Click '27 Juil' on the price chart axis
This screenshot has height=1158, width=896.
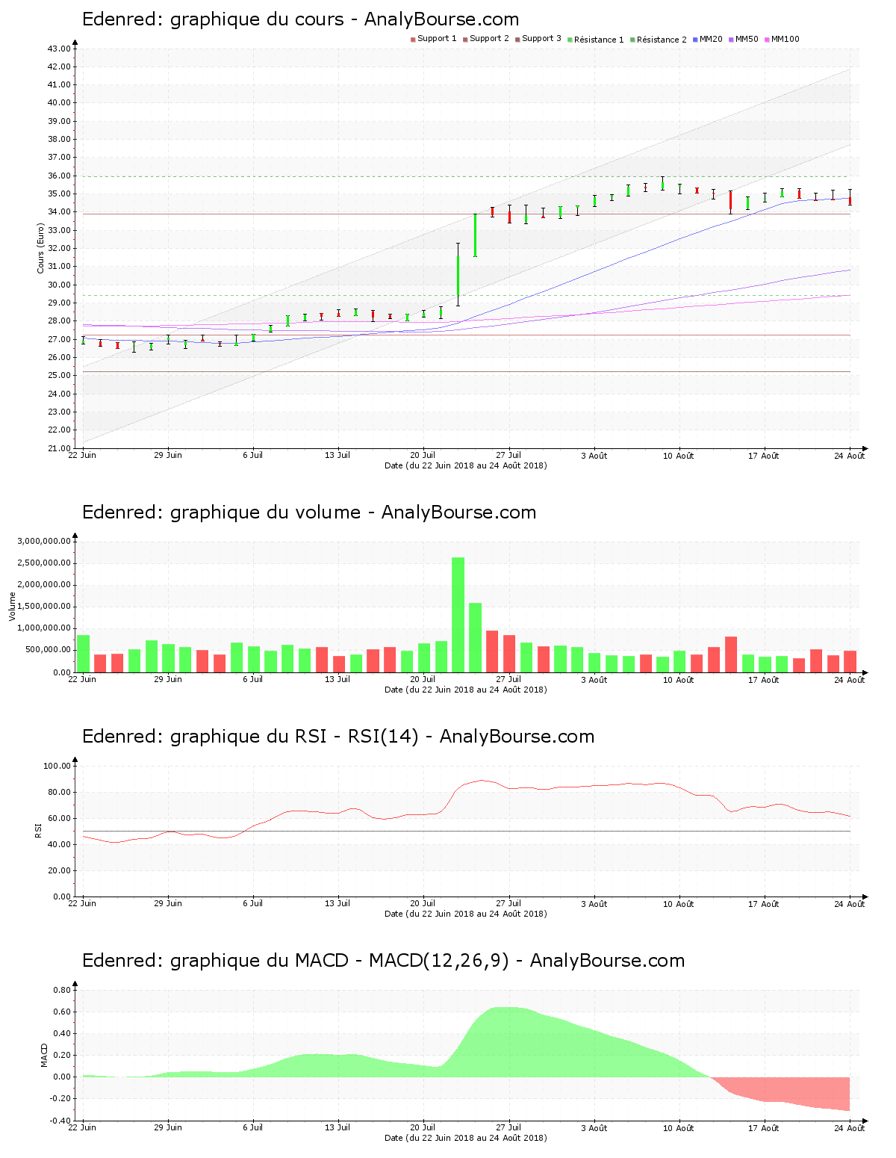pyautogui.click(x=508, y=455)
